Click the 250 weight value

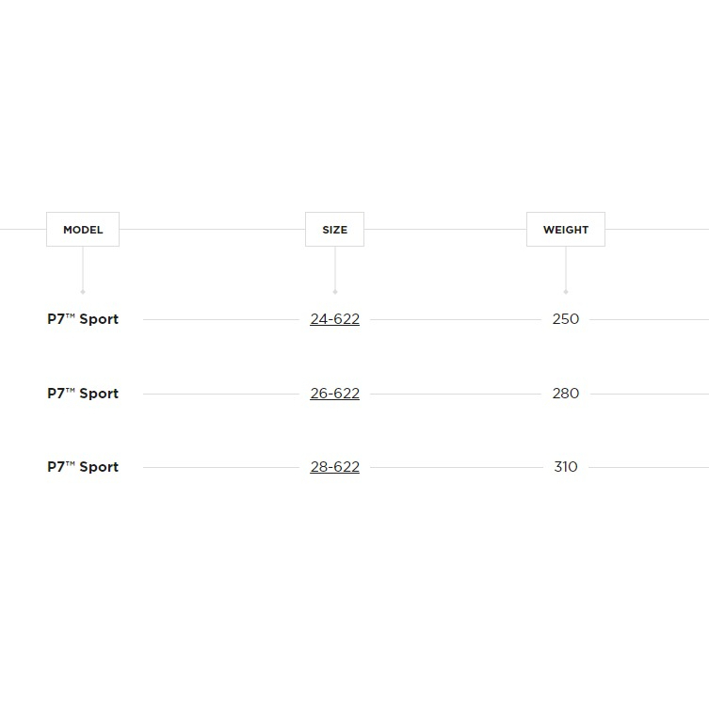coord(565,319)
